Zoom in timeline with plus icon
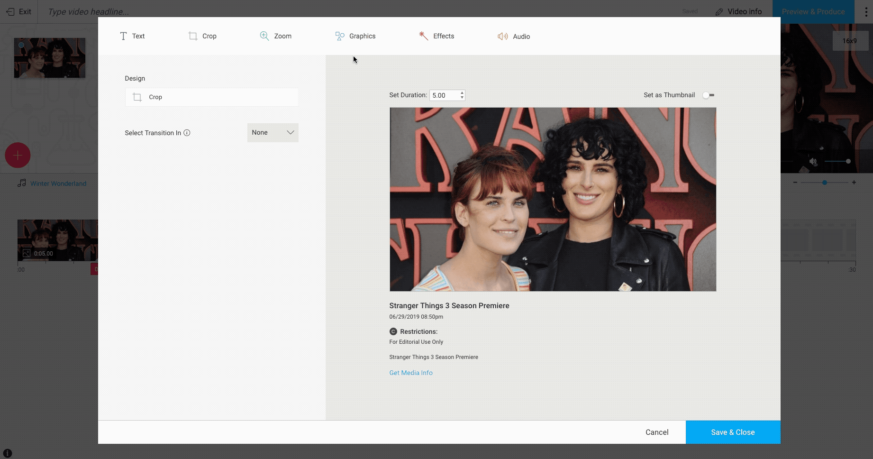 coord(854,182)
